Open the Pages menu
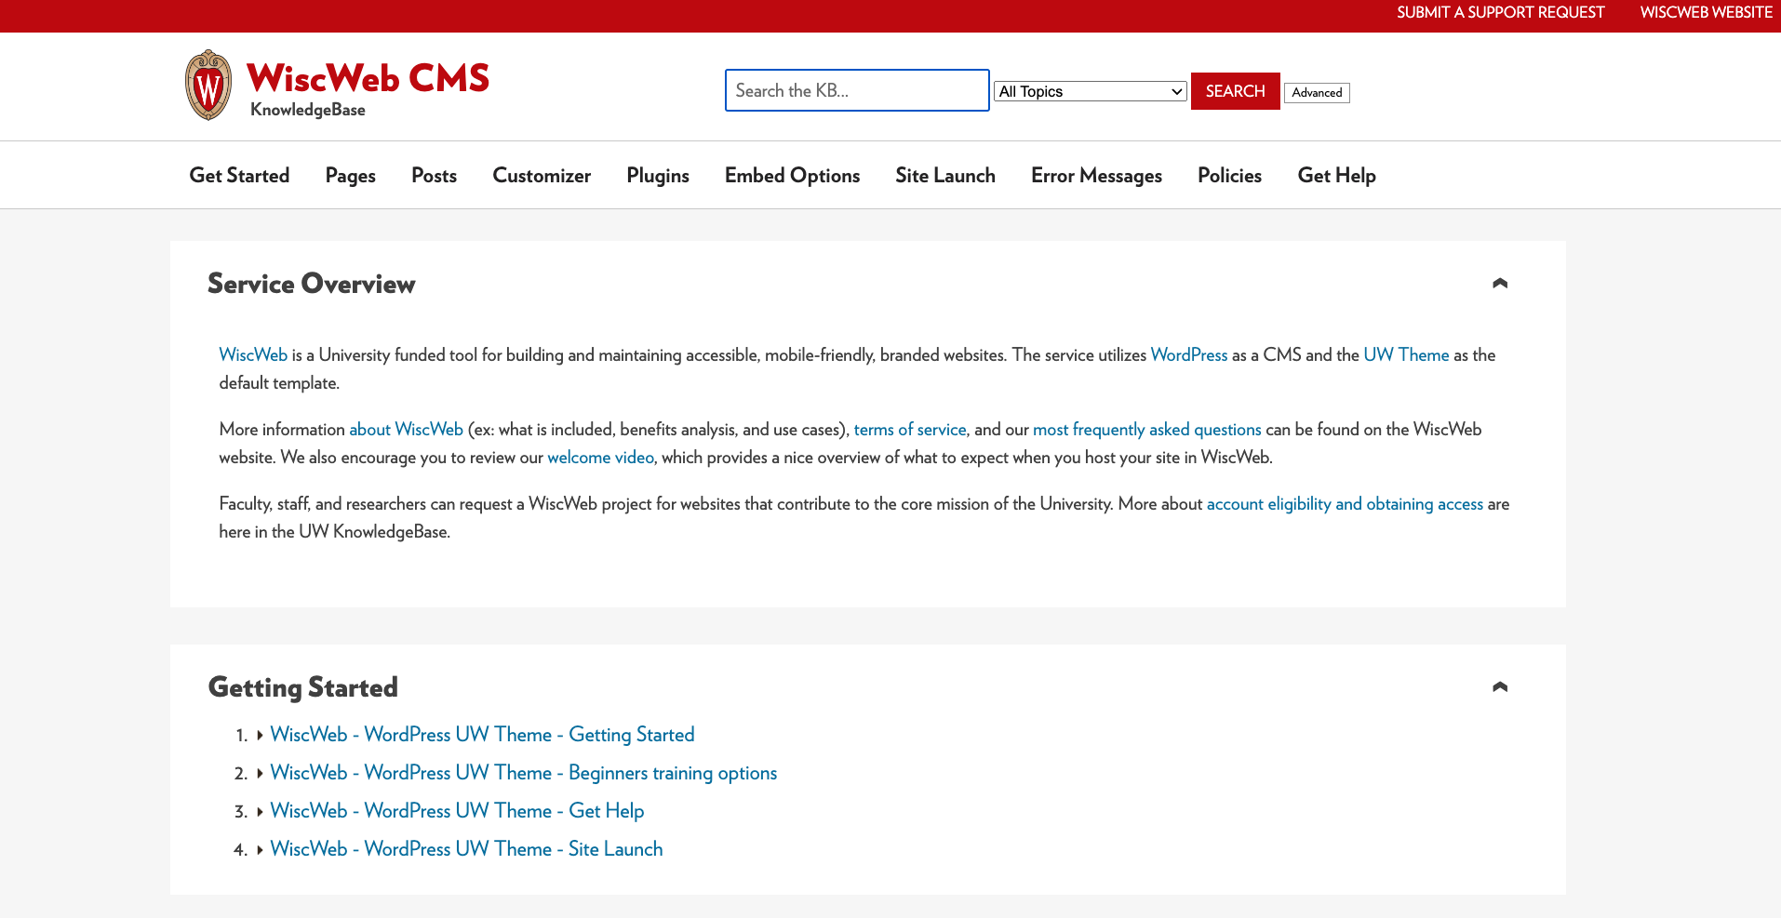Image resolution: width=1781 pixels, height=918 pixels. [x=351, y=175]
